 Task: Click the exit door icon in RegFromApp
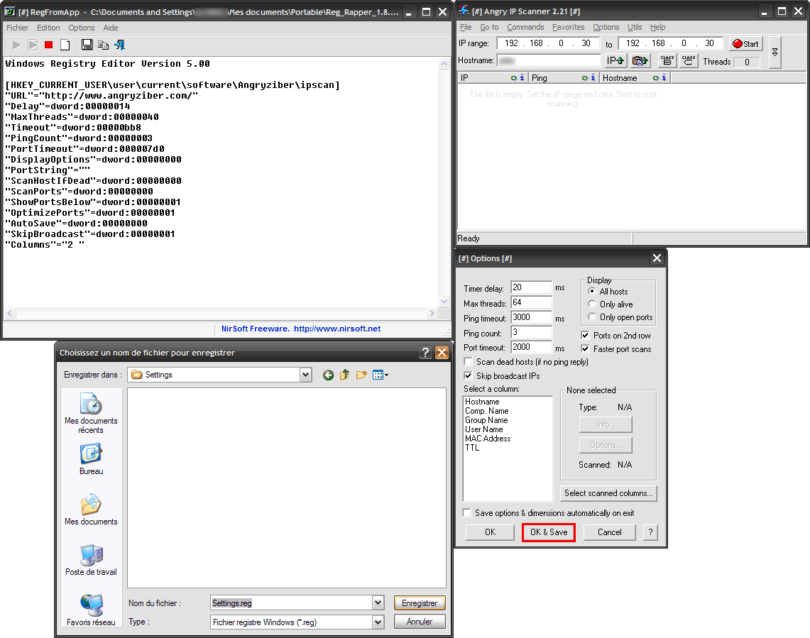coord(119,45)
